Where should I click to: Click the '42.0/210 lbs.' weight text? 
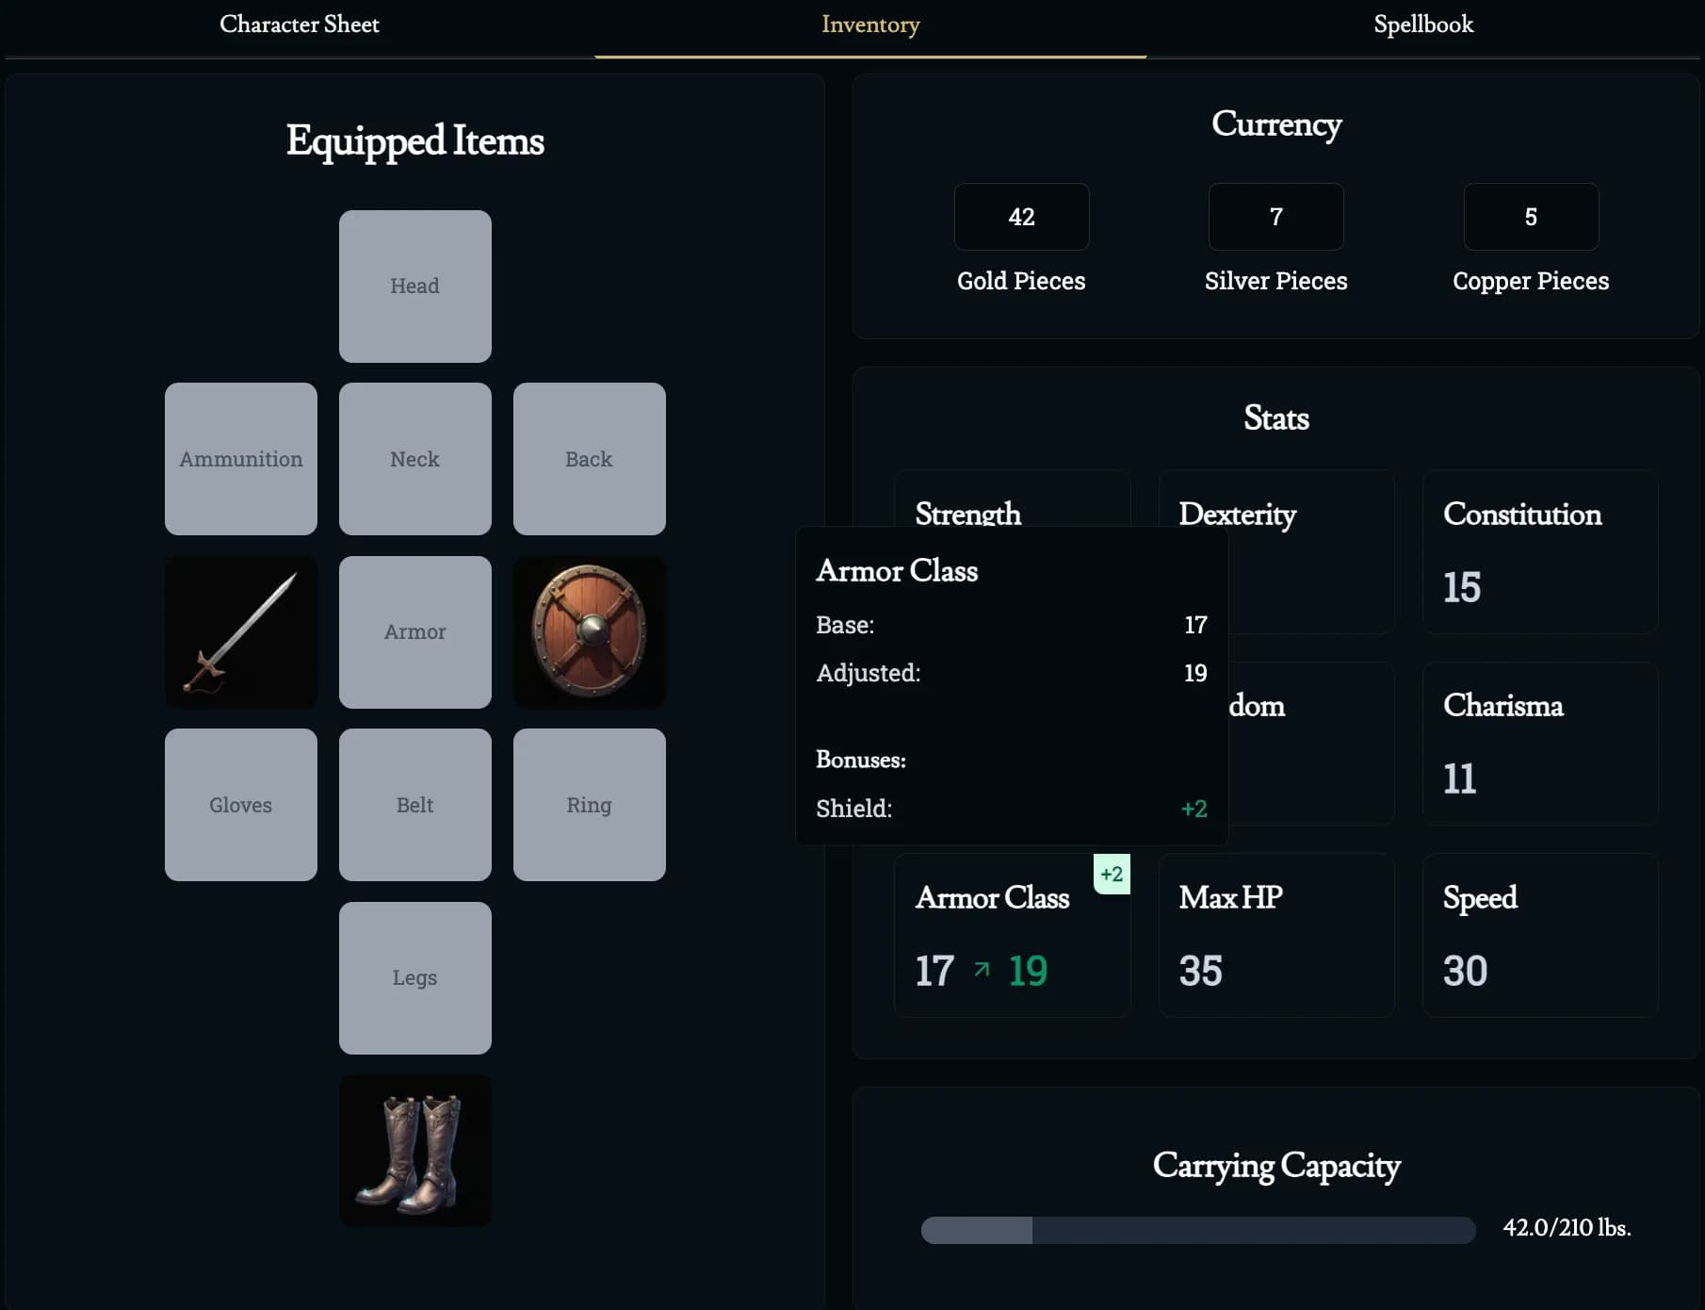(x=1567, y=1228)
